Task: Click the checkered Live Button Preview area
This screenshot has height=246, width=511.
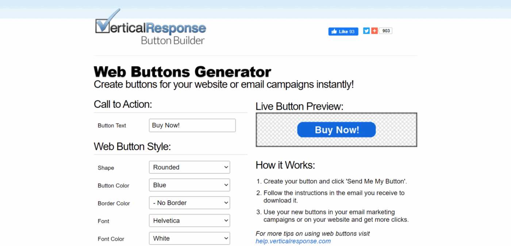Action: pyautogui.click(x=337, y=130)
